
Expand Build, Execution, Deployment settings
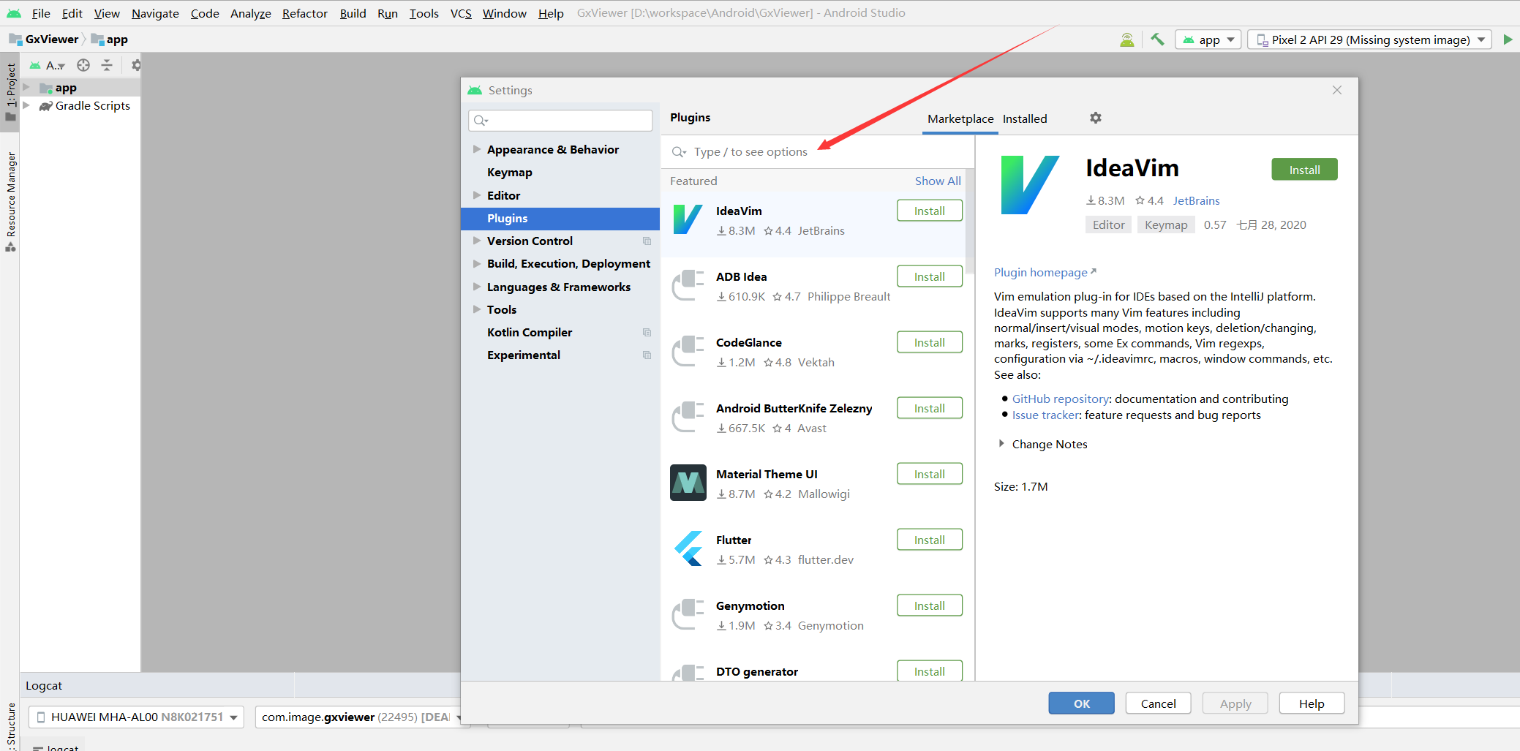point(477,263)
